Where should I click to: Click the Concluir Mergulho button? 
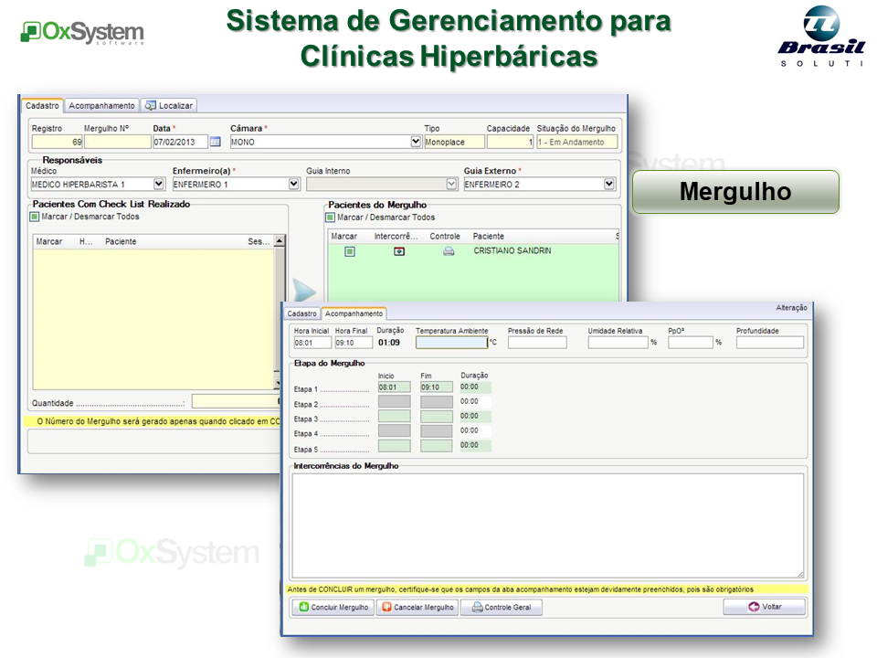pyautogui.click(x=333, y=607)
